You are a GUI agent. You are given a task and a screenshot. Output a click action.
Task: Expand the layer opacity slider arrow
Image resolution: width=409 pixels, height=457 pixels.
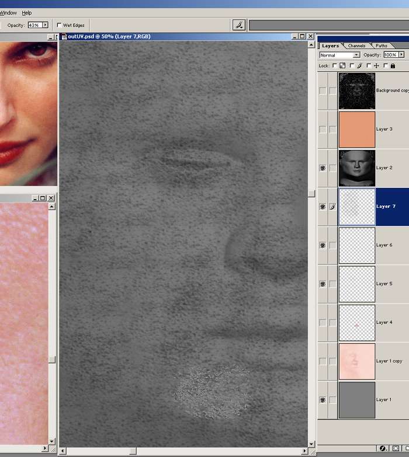(401, 55)
